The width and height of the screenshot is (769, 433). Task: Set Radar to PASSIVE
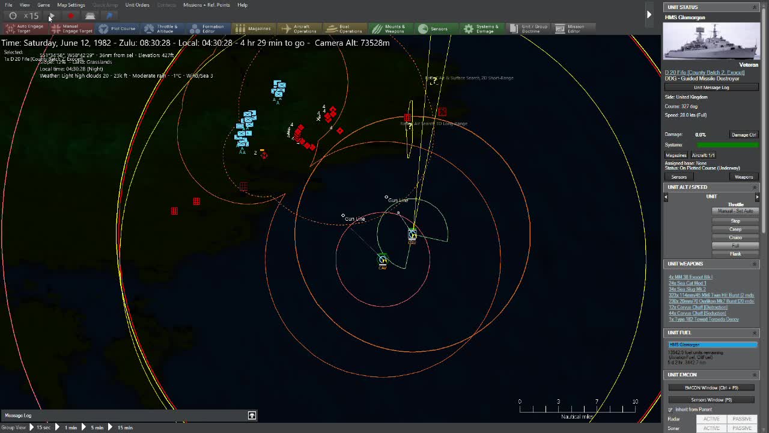tap(742, 419)
